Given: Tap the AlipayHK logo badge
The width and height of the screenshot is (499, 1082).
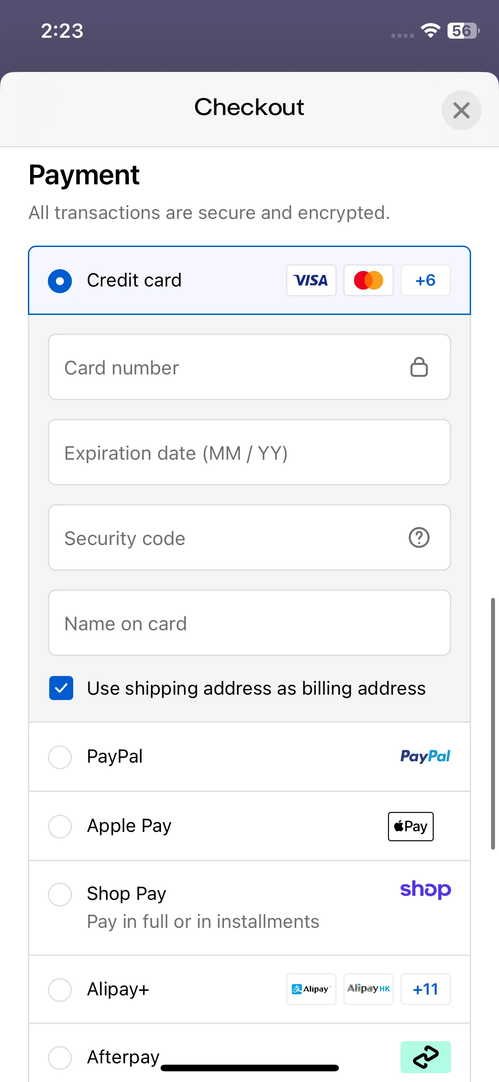Looking at the screenshot, I should 368,989.
